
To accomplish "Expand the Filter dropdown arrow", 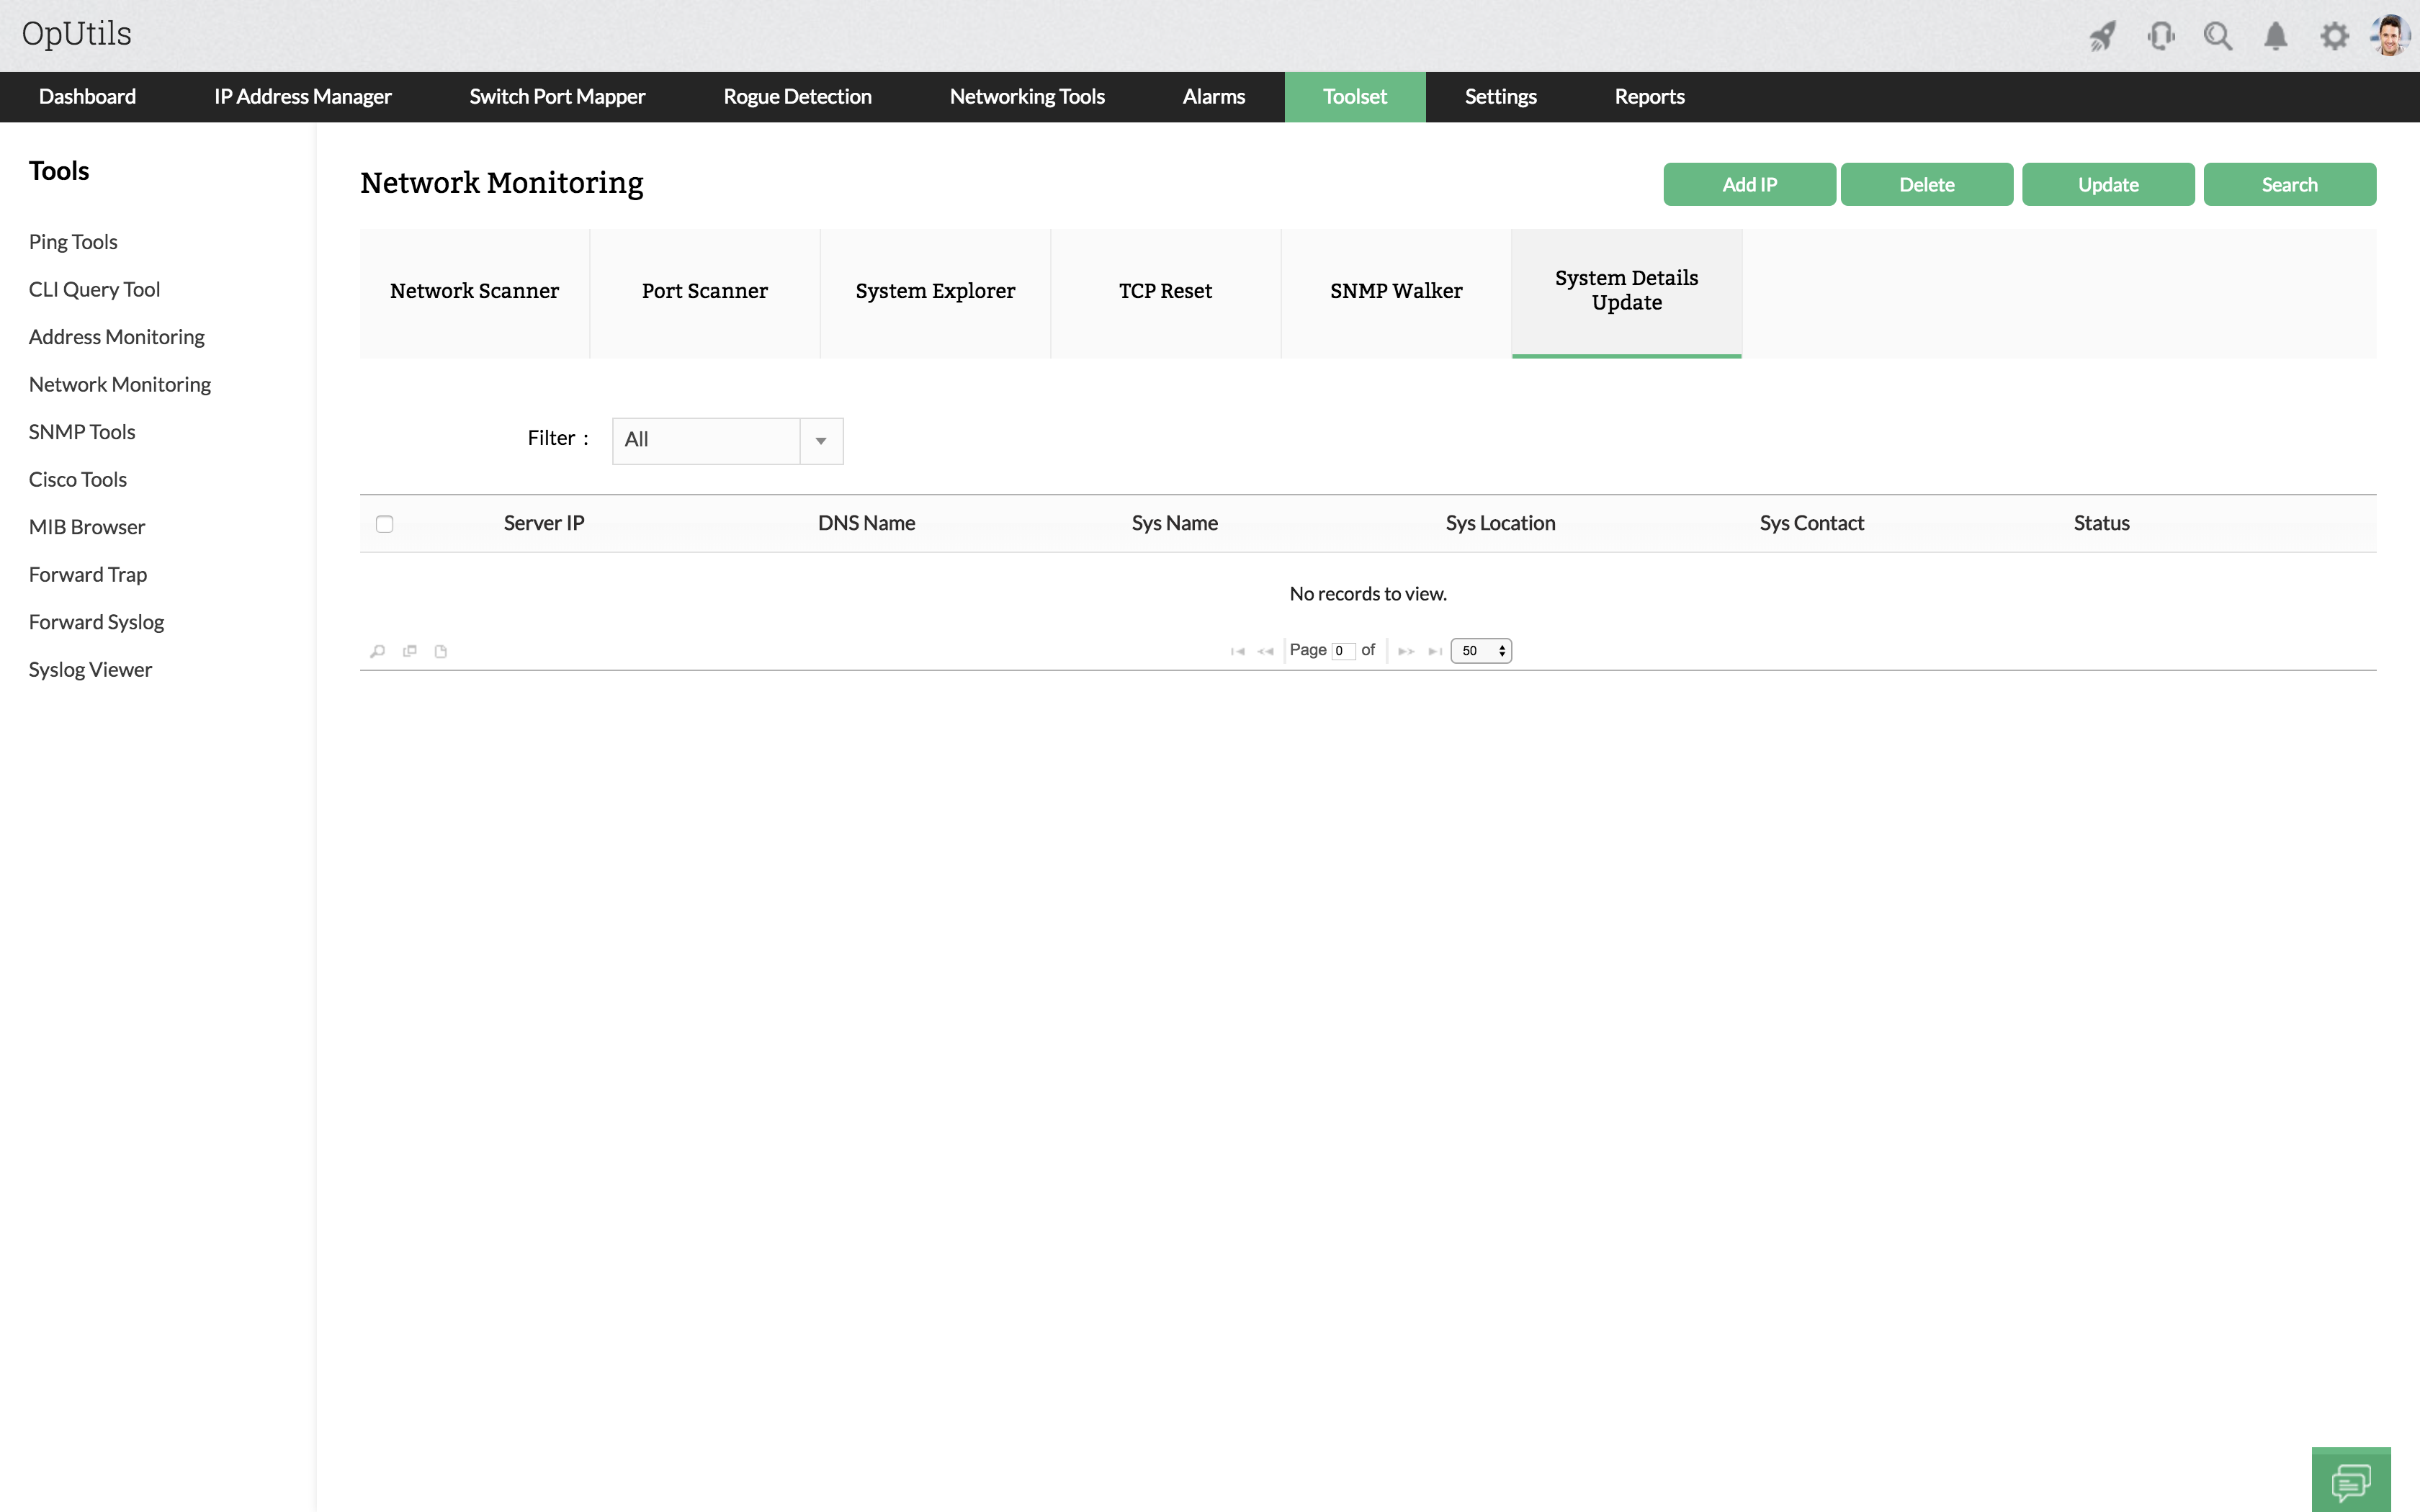I will coord(821,441).
